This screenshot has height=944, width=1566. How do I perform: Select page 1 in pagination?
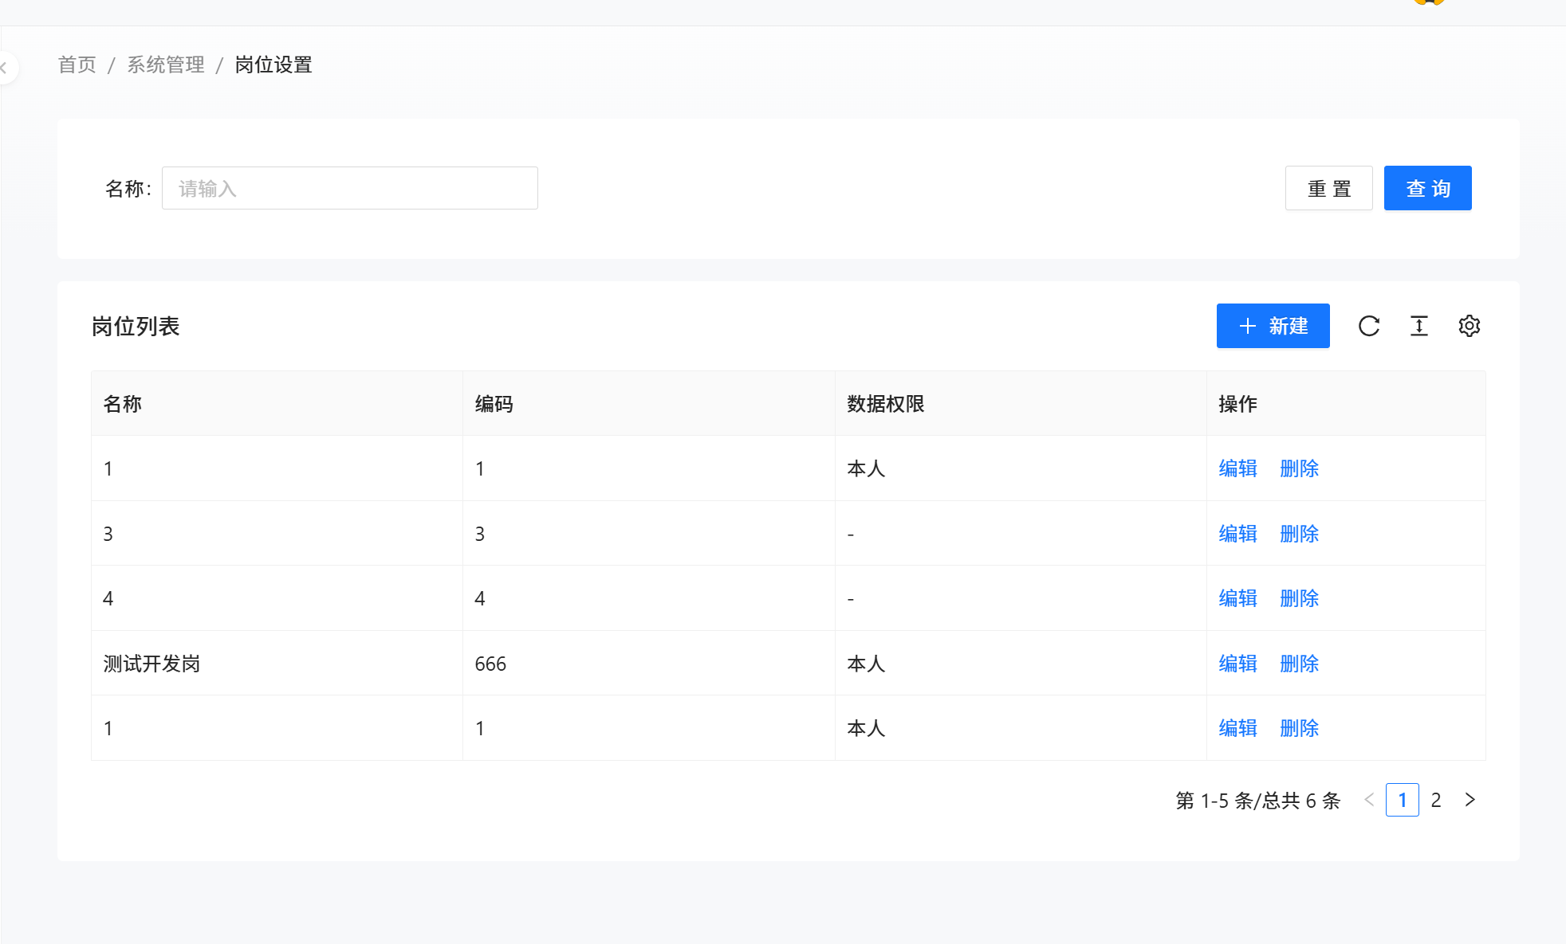[1402, 800]
